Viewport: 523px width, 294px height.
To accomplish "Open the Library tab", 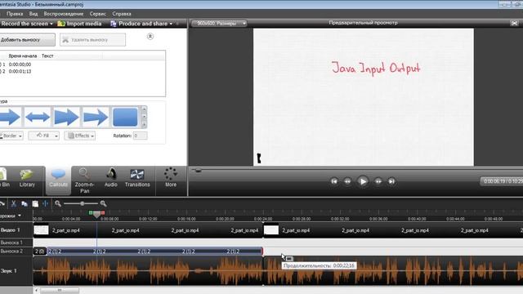I will point(27,178).
